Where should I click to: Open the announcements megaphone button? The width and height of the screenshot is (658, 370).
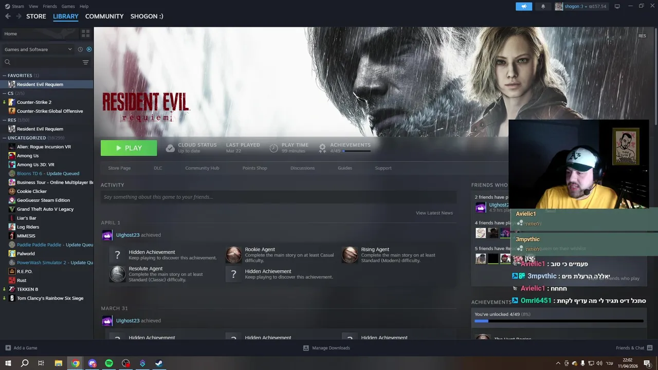(524, 6)
